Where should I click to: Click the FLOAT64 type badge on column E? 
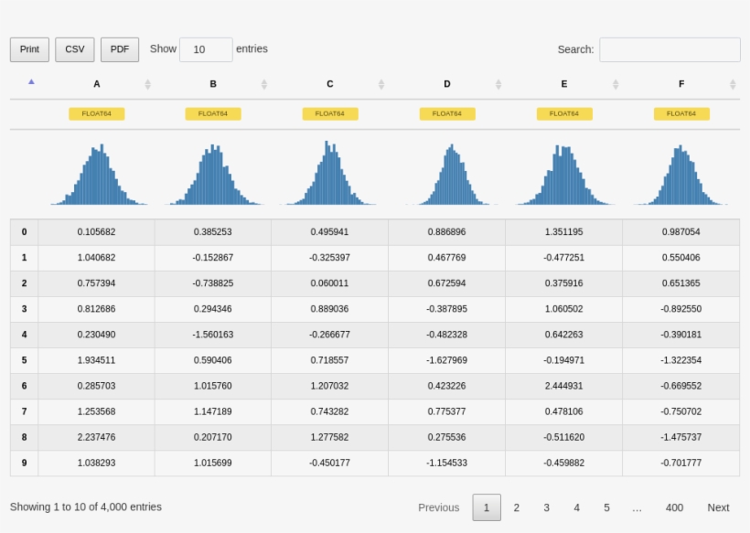coord(563,113)
